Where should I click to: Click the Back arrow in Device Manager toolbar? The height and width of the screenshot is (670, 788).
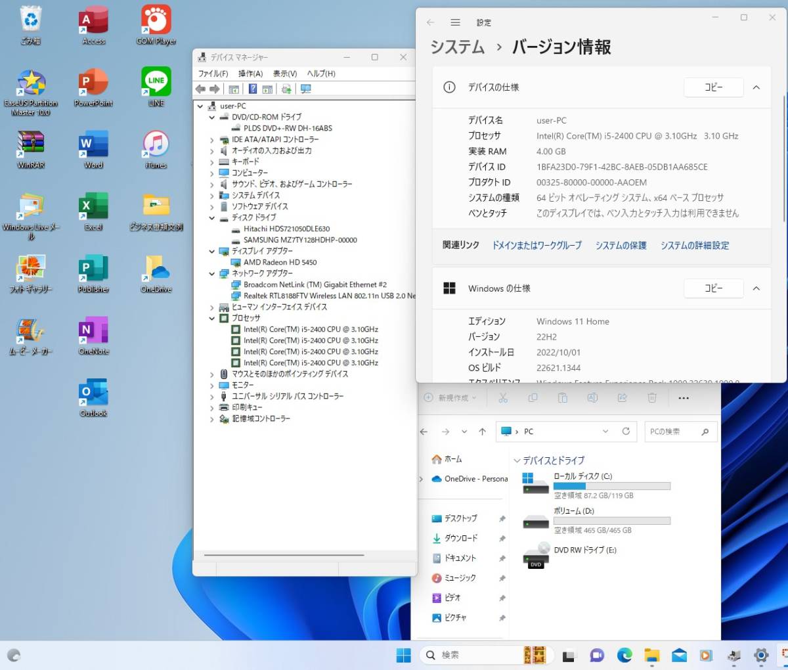[200, 89]
